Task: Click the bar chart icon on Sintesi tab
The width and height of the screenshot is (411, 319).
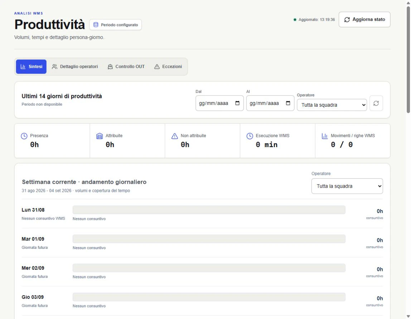Action: coord(23,67)
